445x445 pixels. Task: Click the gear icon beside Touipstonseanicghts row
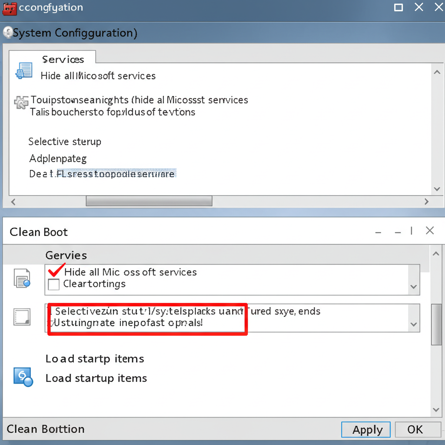coord(21,102)
